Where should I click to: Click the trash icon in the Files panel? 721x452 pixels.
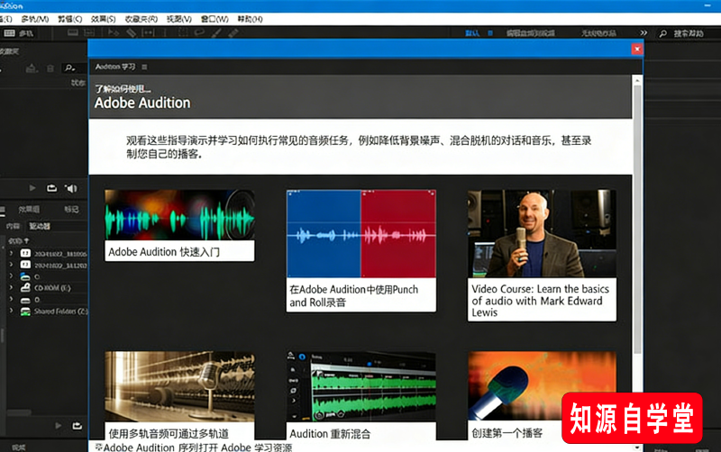(49, 68)
